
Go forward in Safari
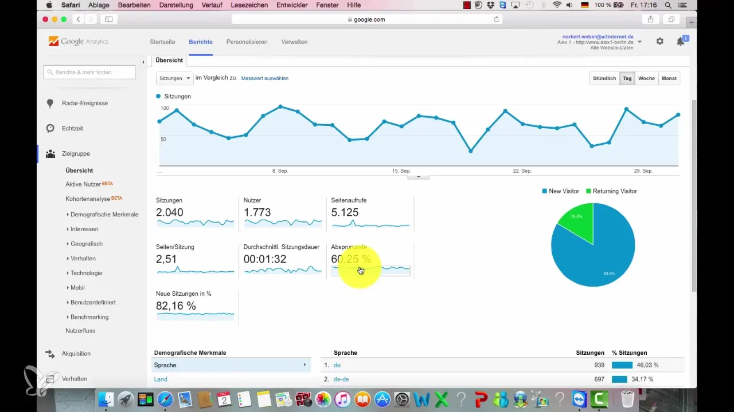(x=91, y=19)
